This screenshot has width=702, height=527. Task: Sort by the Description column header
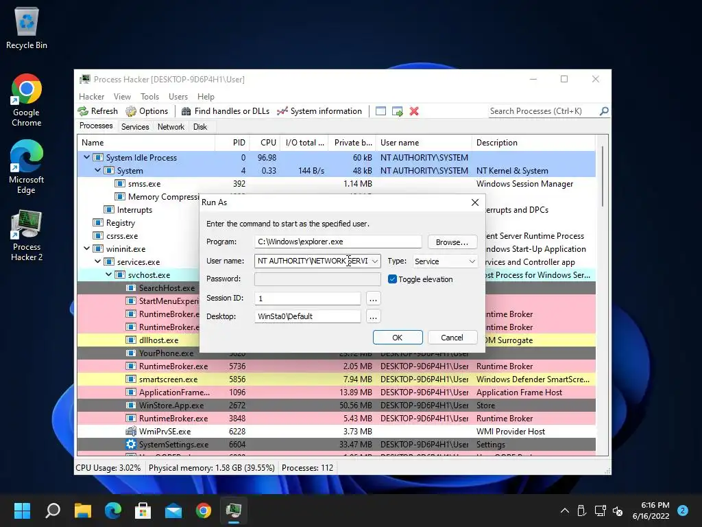pos(533,143)
